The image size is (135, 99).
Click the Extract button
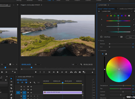(x=75, y=72)
